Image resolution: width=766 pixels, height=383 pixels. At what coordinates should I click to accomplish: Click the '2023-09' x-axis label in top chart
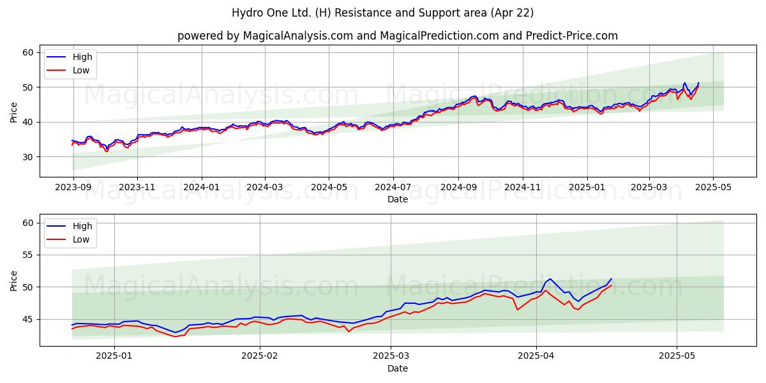[x=73, y=188]
